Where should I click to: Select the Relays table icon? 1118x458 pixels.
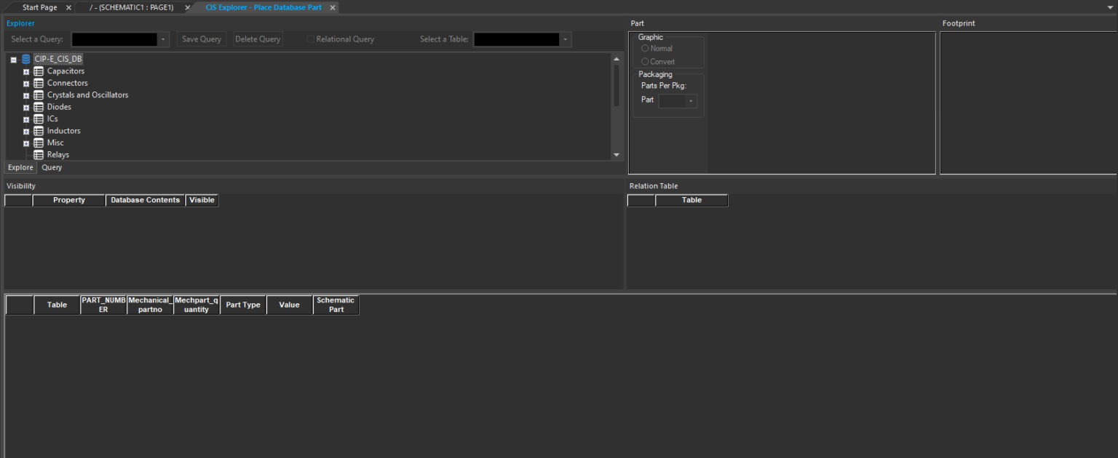tap(38, 154)
